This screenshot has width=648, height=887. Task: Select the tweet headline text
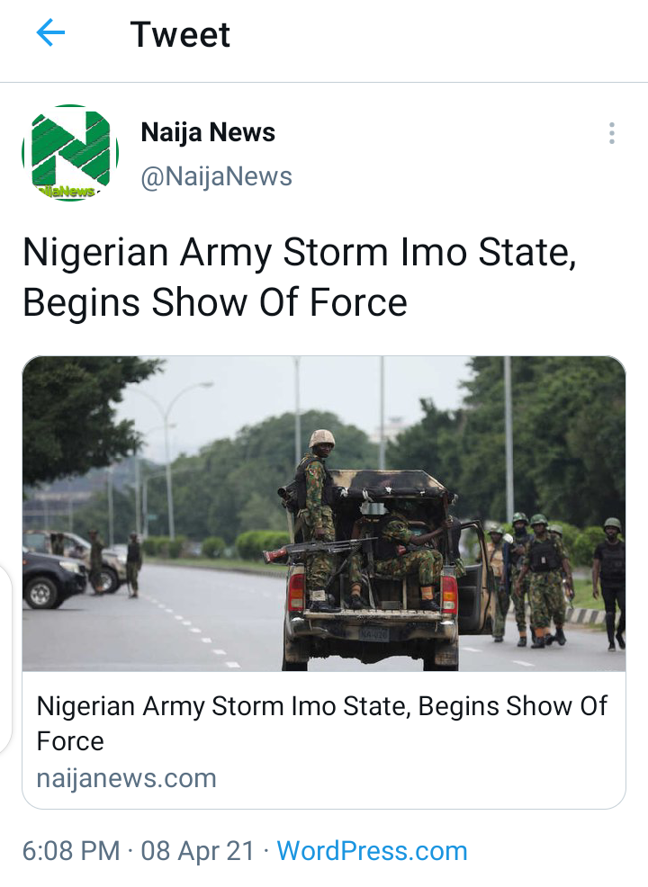[x=300, y=276]
